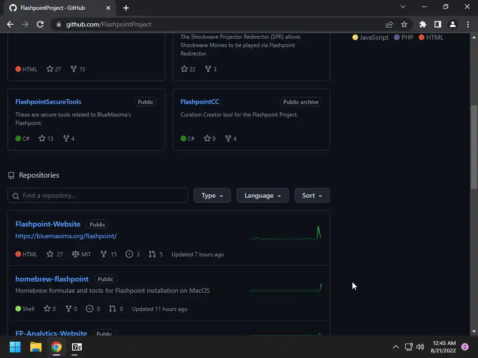Click the fork count 4 on FlashpointSecureTools
This screenshot has height=358, width=478.
coord(69,138)
